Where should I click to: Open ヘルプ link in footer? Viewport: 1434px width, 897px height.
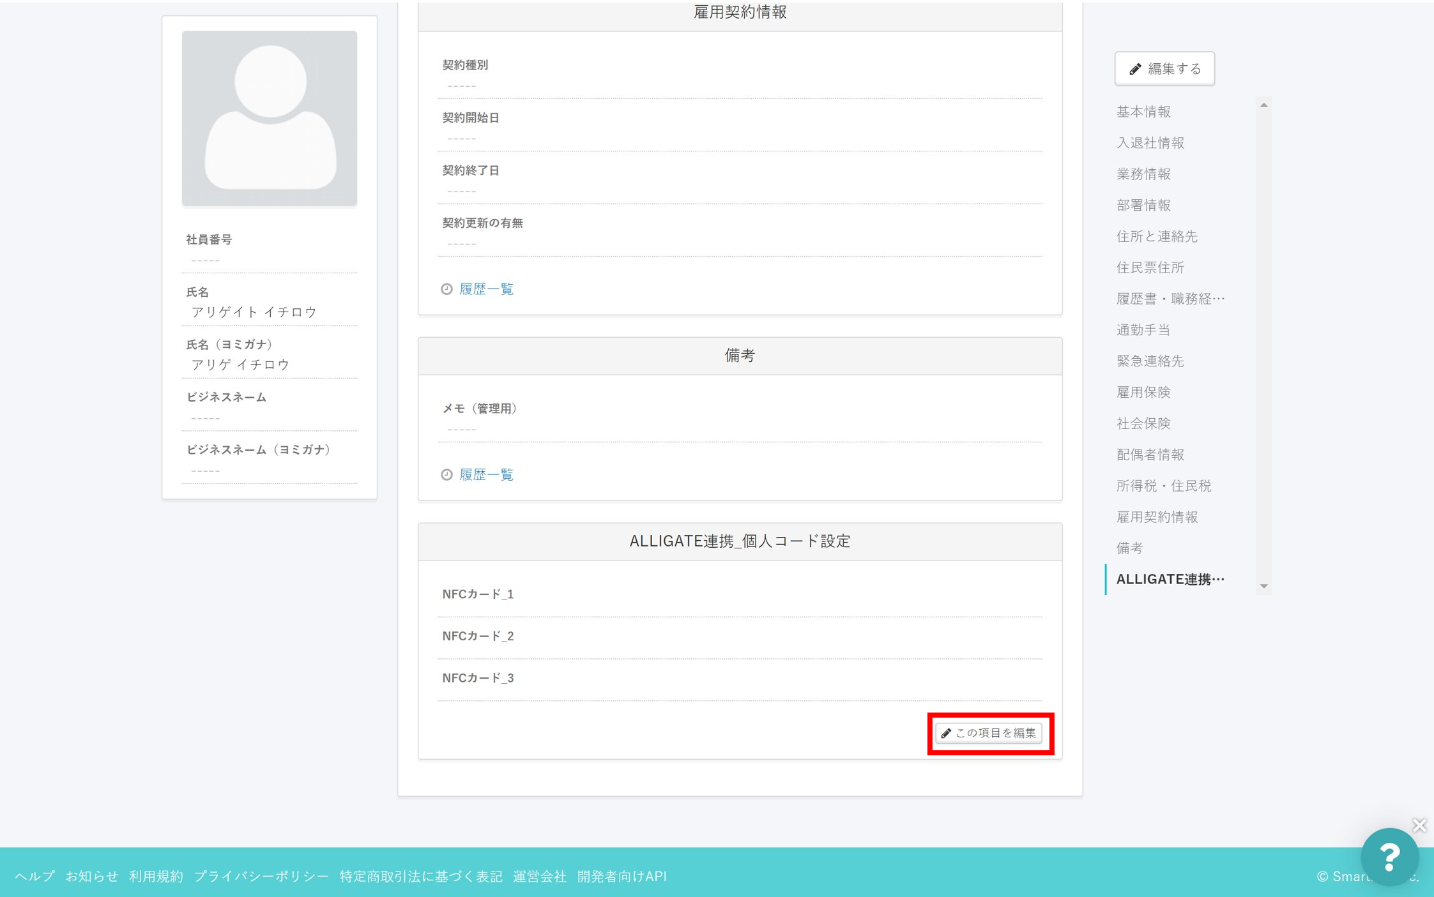(x=35, y=877)
